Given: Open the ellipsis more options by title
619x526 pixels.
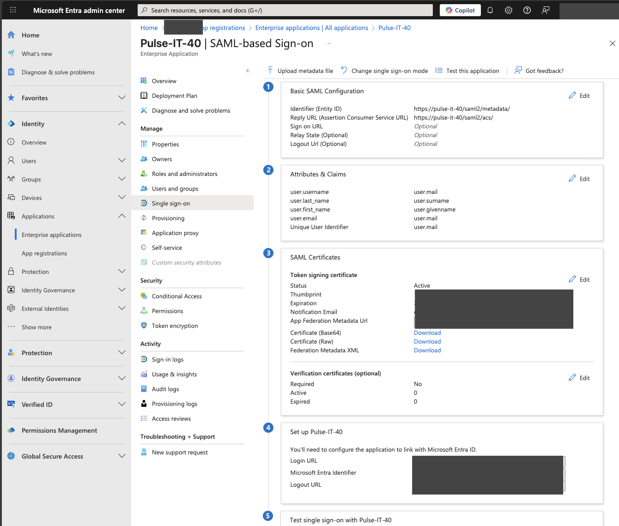Looking at the screenshot, I should pyautogui.click(x=328, y=43).
